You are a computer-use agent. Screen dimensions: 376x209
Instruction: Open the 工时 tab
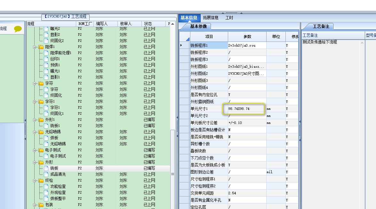[x=229, y=18]
